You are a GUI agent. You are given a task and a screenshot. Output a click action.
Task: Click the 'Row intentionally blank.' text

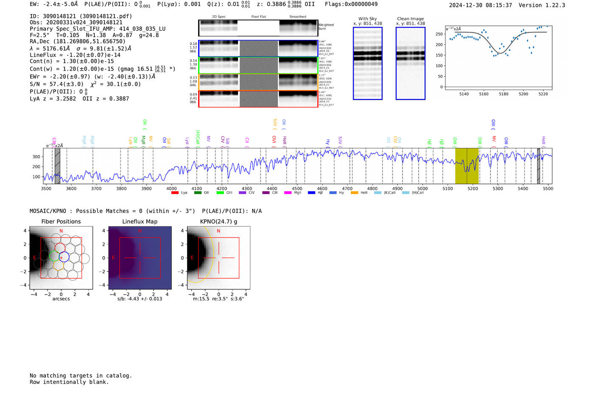pyautogui.click(x=69, y=382)
